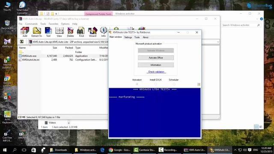
Task: Select the Install GVLK radio button
Action: tap(155, 84)
